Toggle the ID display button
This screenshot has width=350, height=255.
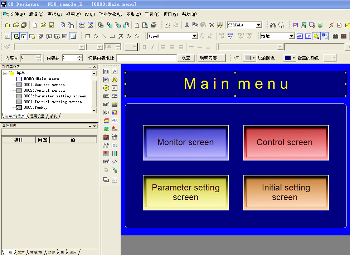tap(308, 36)
